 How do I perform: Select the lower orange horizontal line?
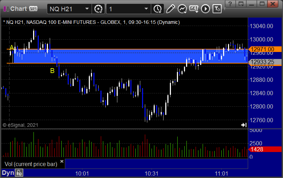[x=127, y=63]
